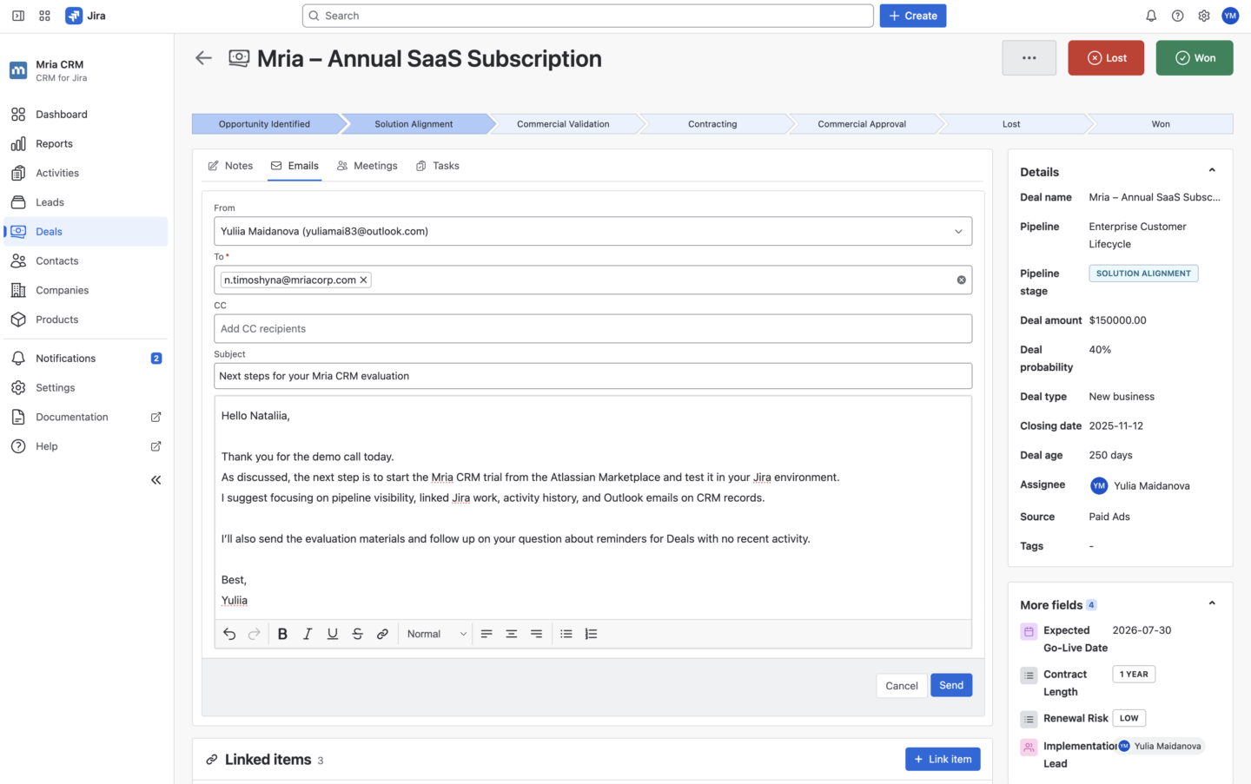The width and height of the screenshot is (1251, 784).
Task: Switch to the Emails tab
Action: point(295,166)
